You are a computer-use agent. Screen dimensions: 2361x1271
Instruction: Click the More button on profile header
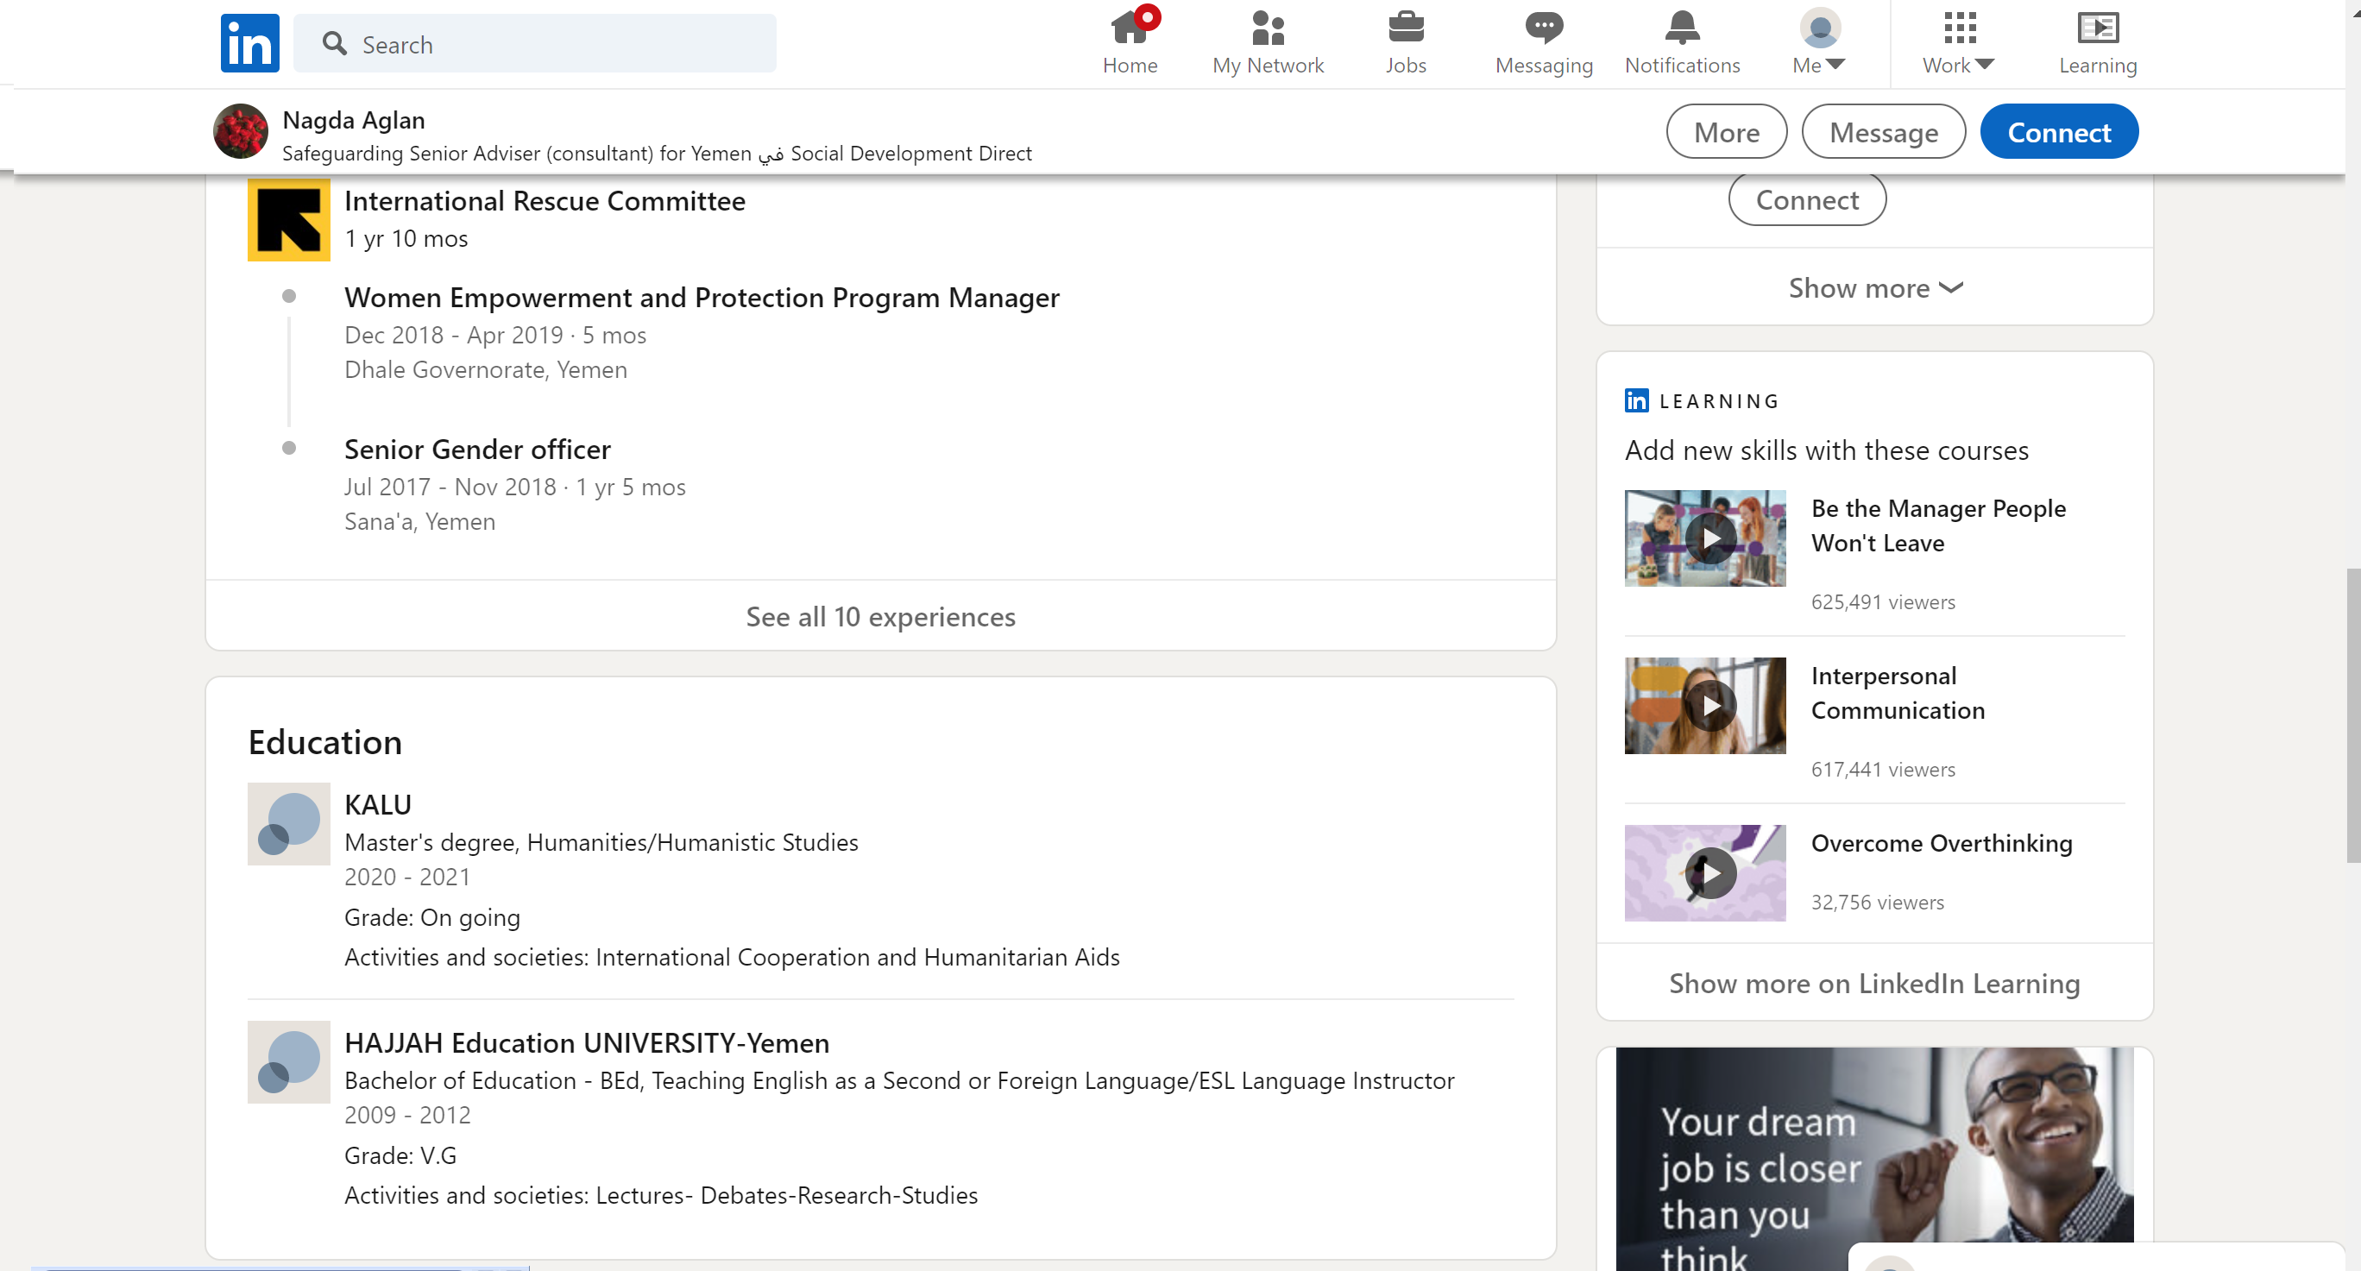click(x=1726, y=132)
